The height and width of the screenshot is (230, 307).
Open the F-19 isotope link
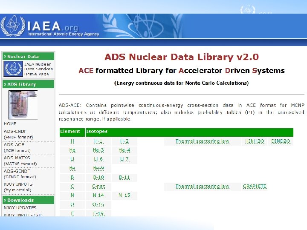click(x=99, y=213)
